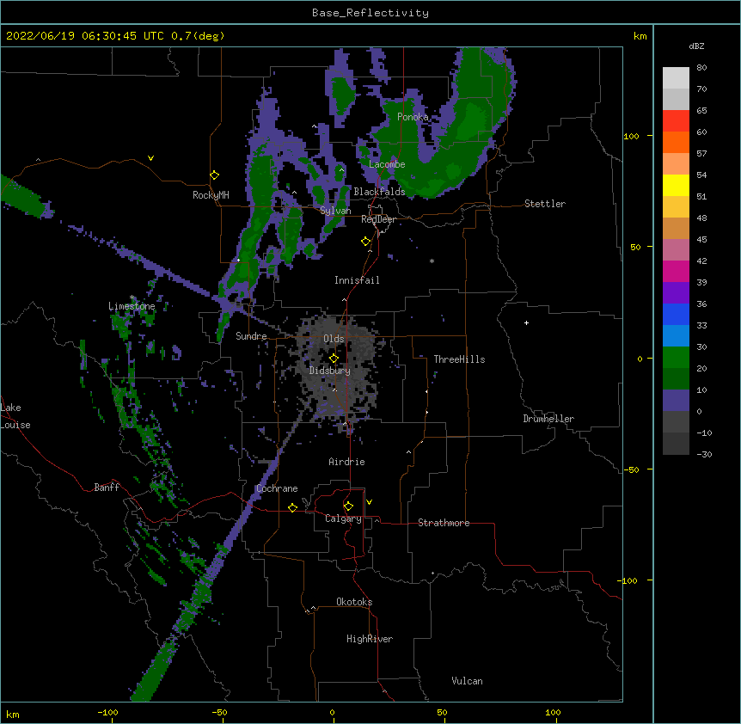The height and width of the screenshot is (724, 741).
Task: Select the Stettler label
Action: [545, 204]
